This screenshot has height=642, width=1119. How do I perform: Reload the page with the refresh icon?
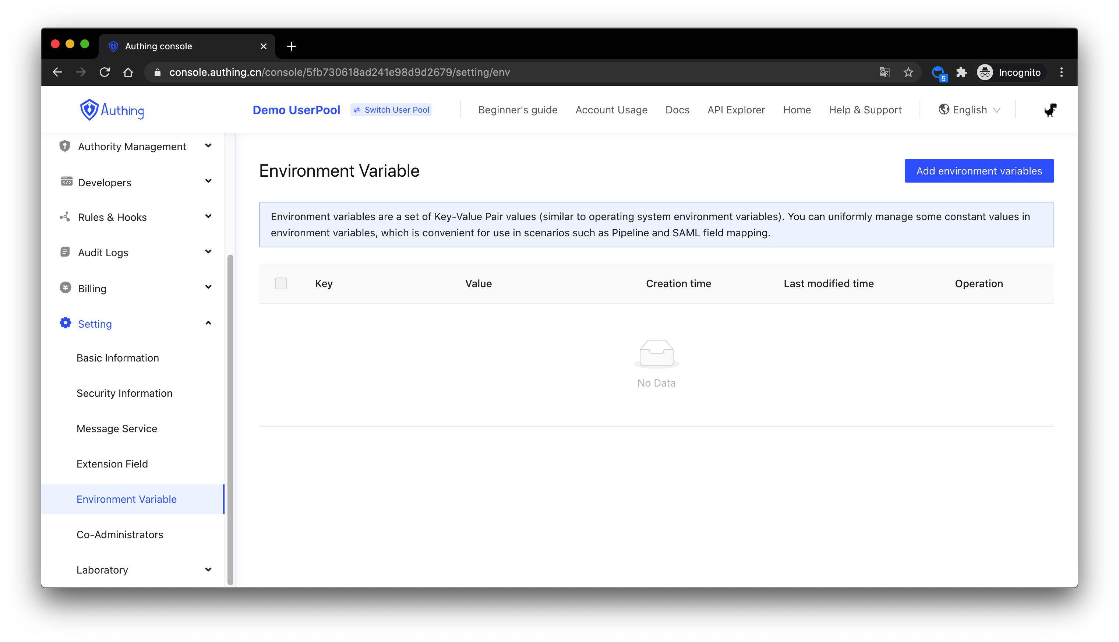(x=105, y=72)
